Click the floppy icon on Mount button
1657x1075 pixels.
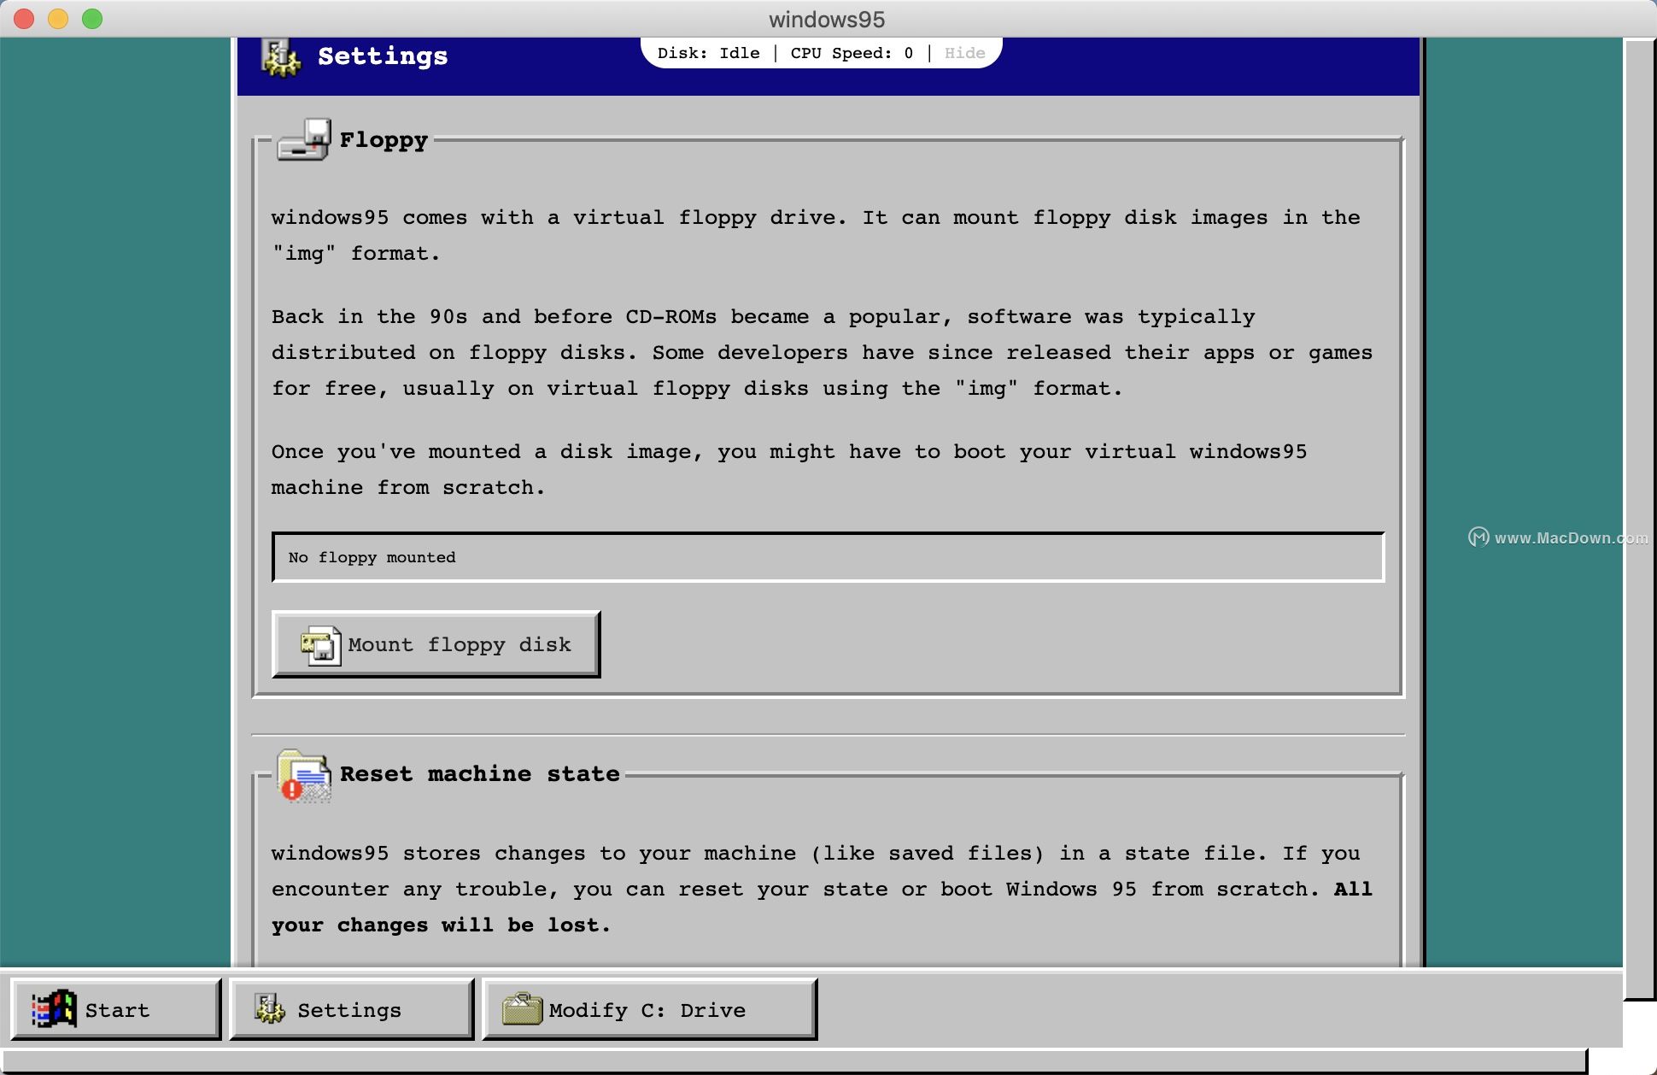(x=320, y=645)
